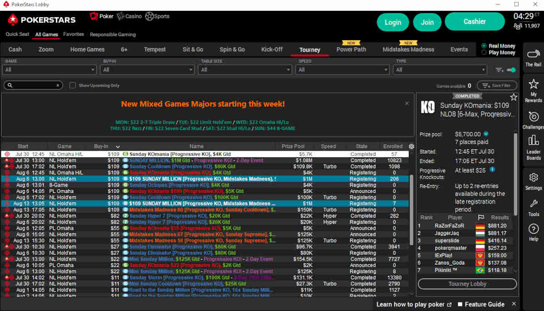Open the Cash tab
The image size is (544, 311).
click(x=15, y=49)
